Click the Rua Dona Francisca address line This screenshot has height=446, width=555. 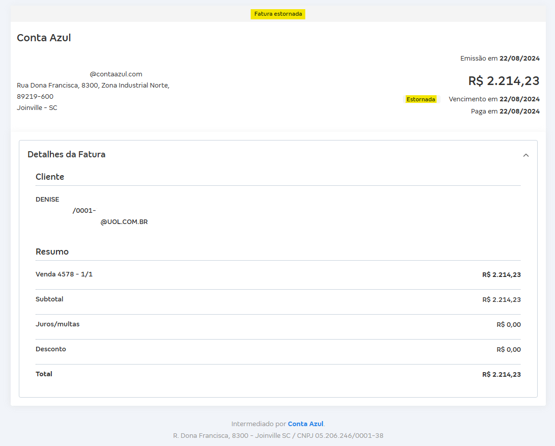coord(93,86)
